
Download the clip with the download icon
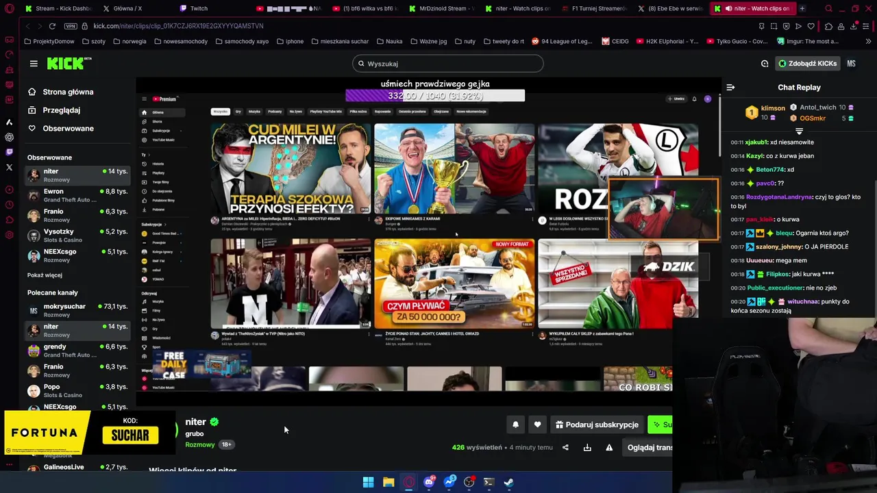[x=587, y=448]
